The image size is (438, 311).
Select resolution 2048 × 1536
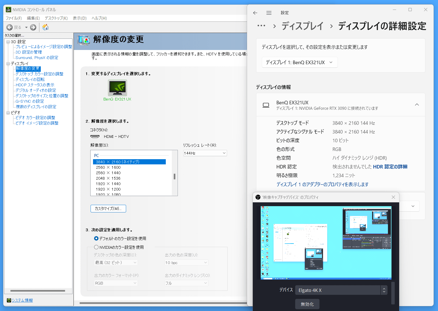[108, 178]
